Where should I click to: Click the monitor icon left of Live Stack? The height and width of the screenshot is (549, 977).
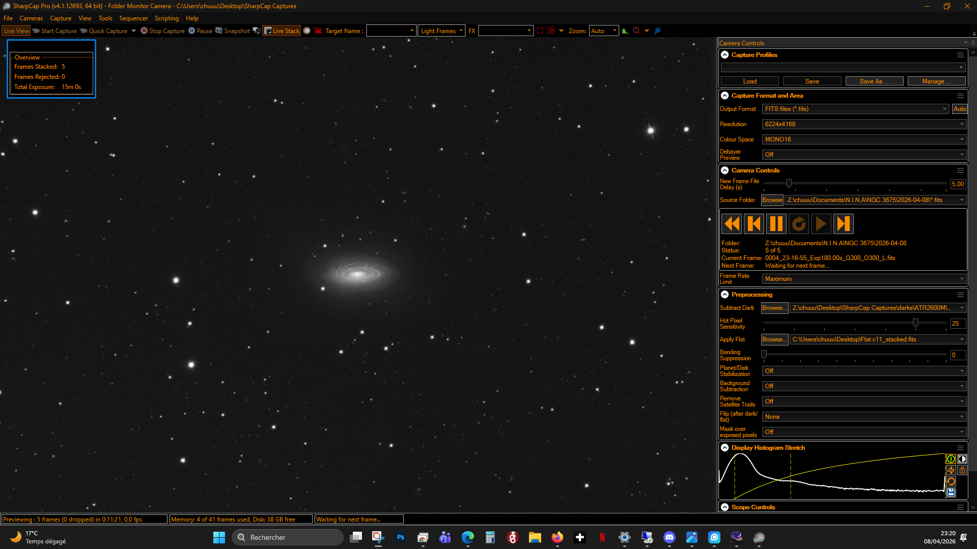pyautogui.click(x=257, y=31)
